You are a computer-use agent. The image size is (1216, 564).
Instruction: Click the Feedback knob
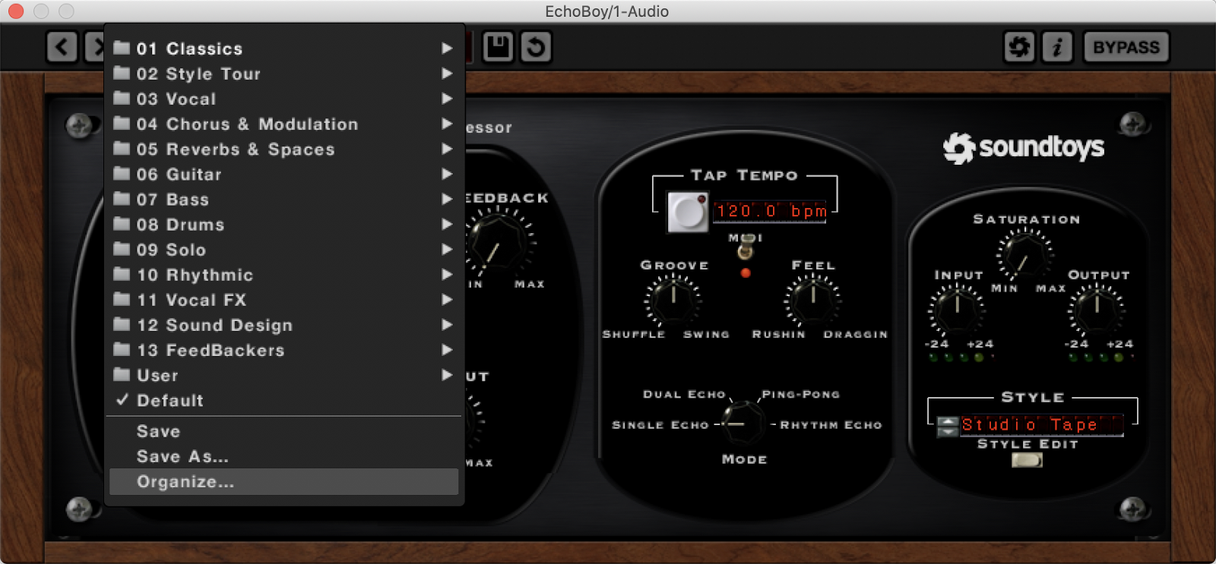click(x=498, y=243)
